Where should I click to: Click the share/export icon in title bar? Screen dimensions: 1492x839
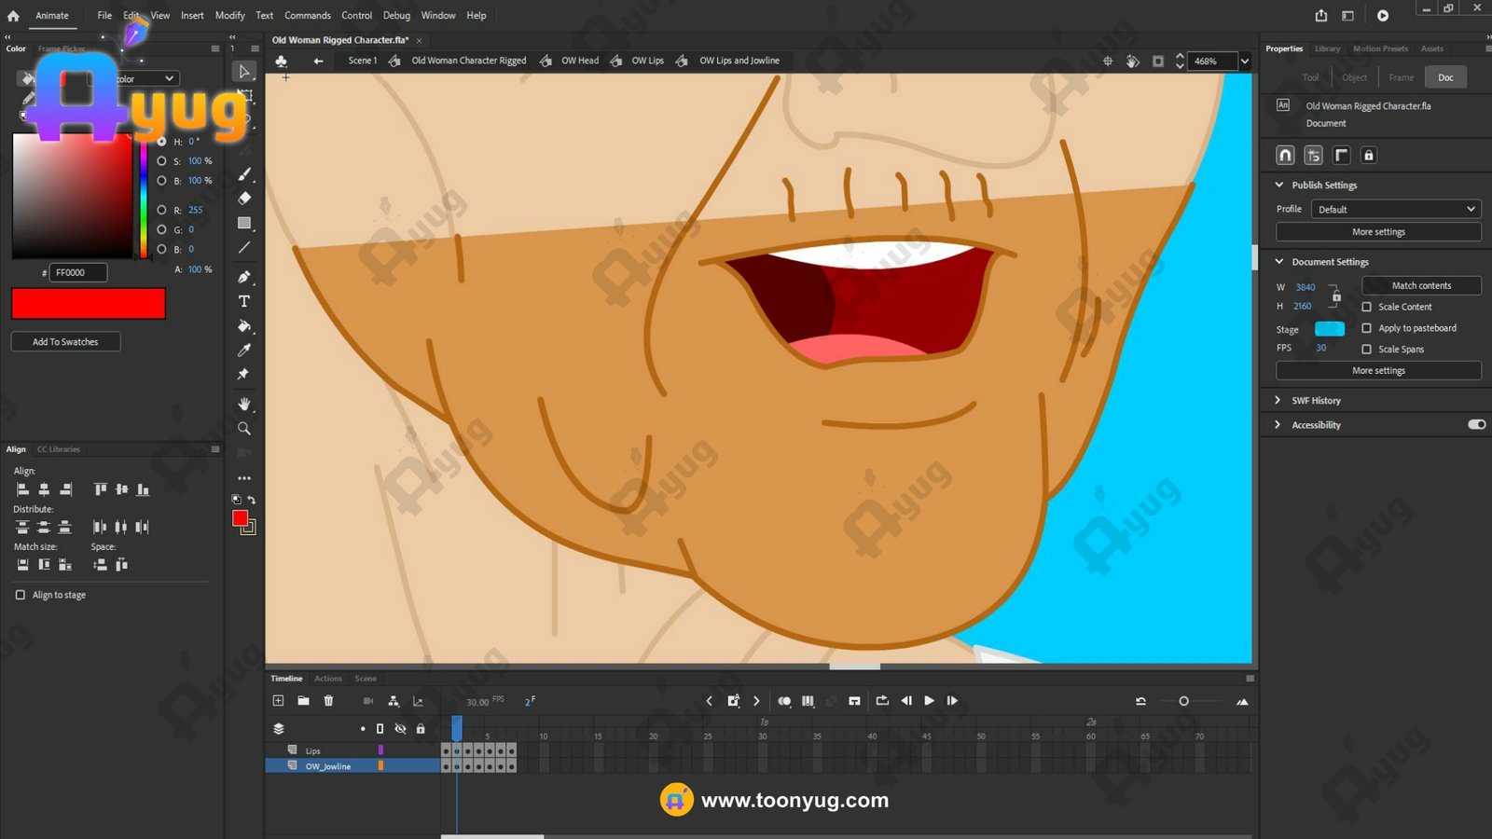1321,15
